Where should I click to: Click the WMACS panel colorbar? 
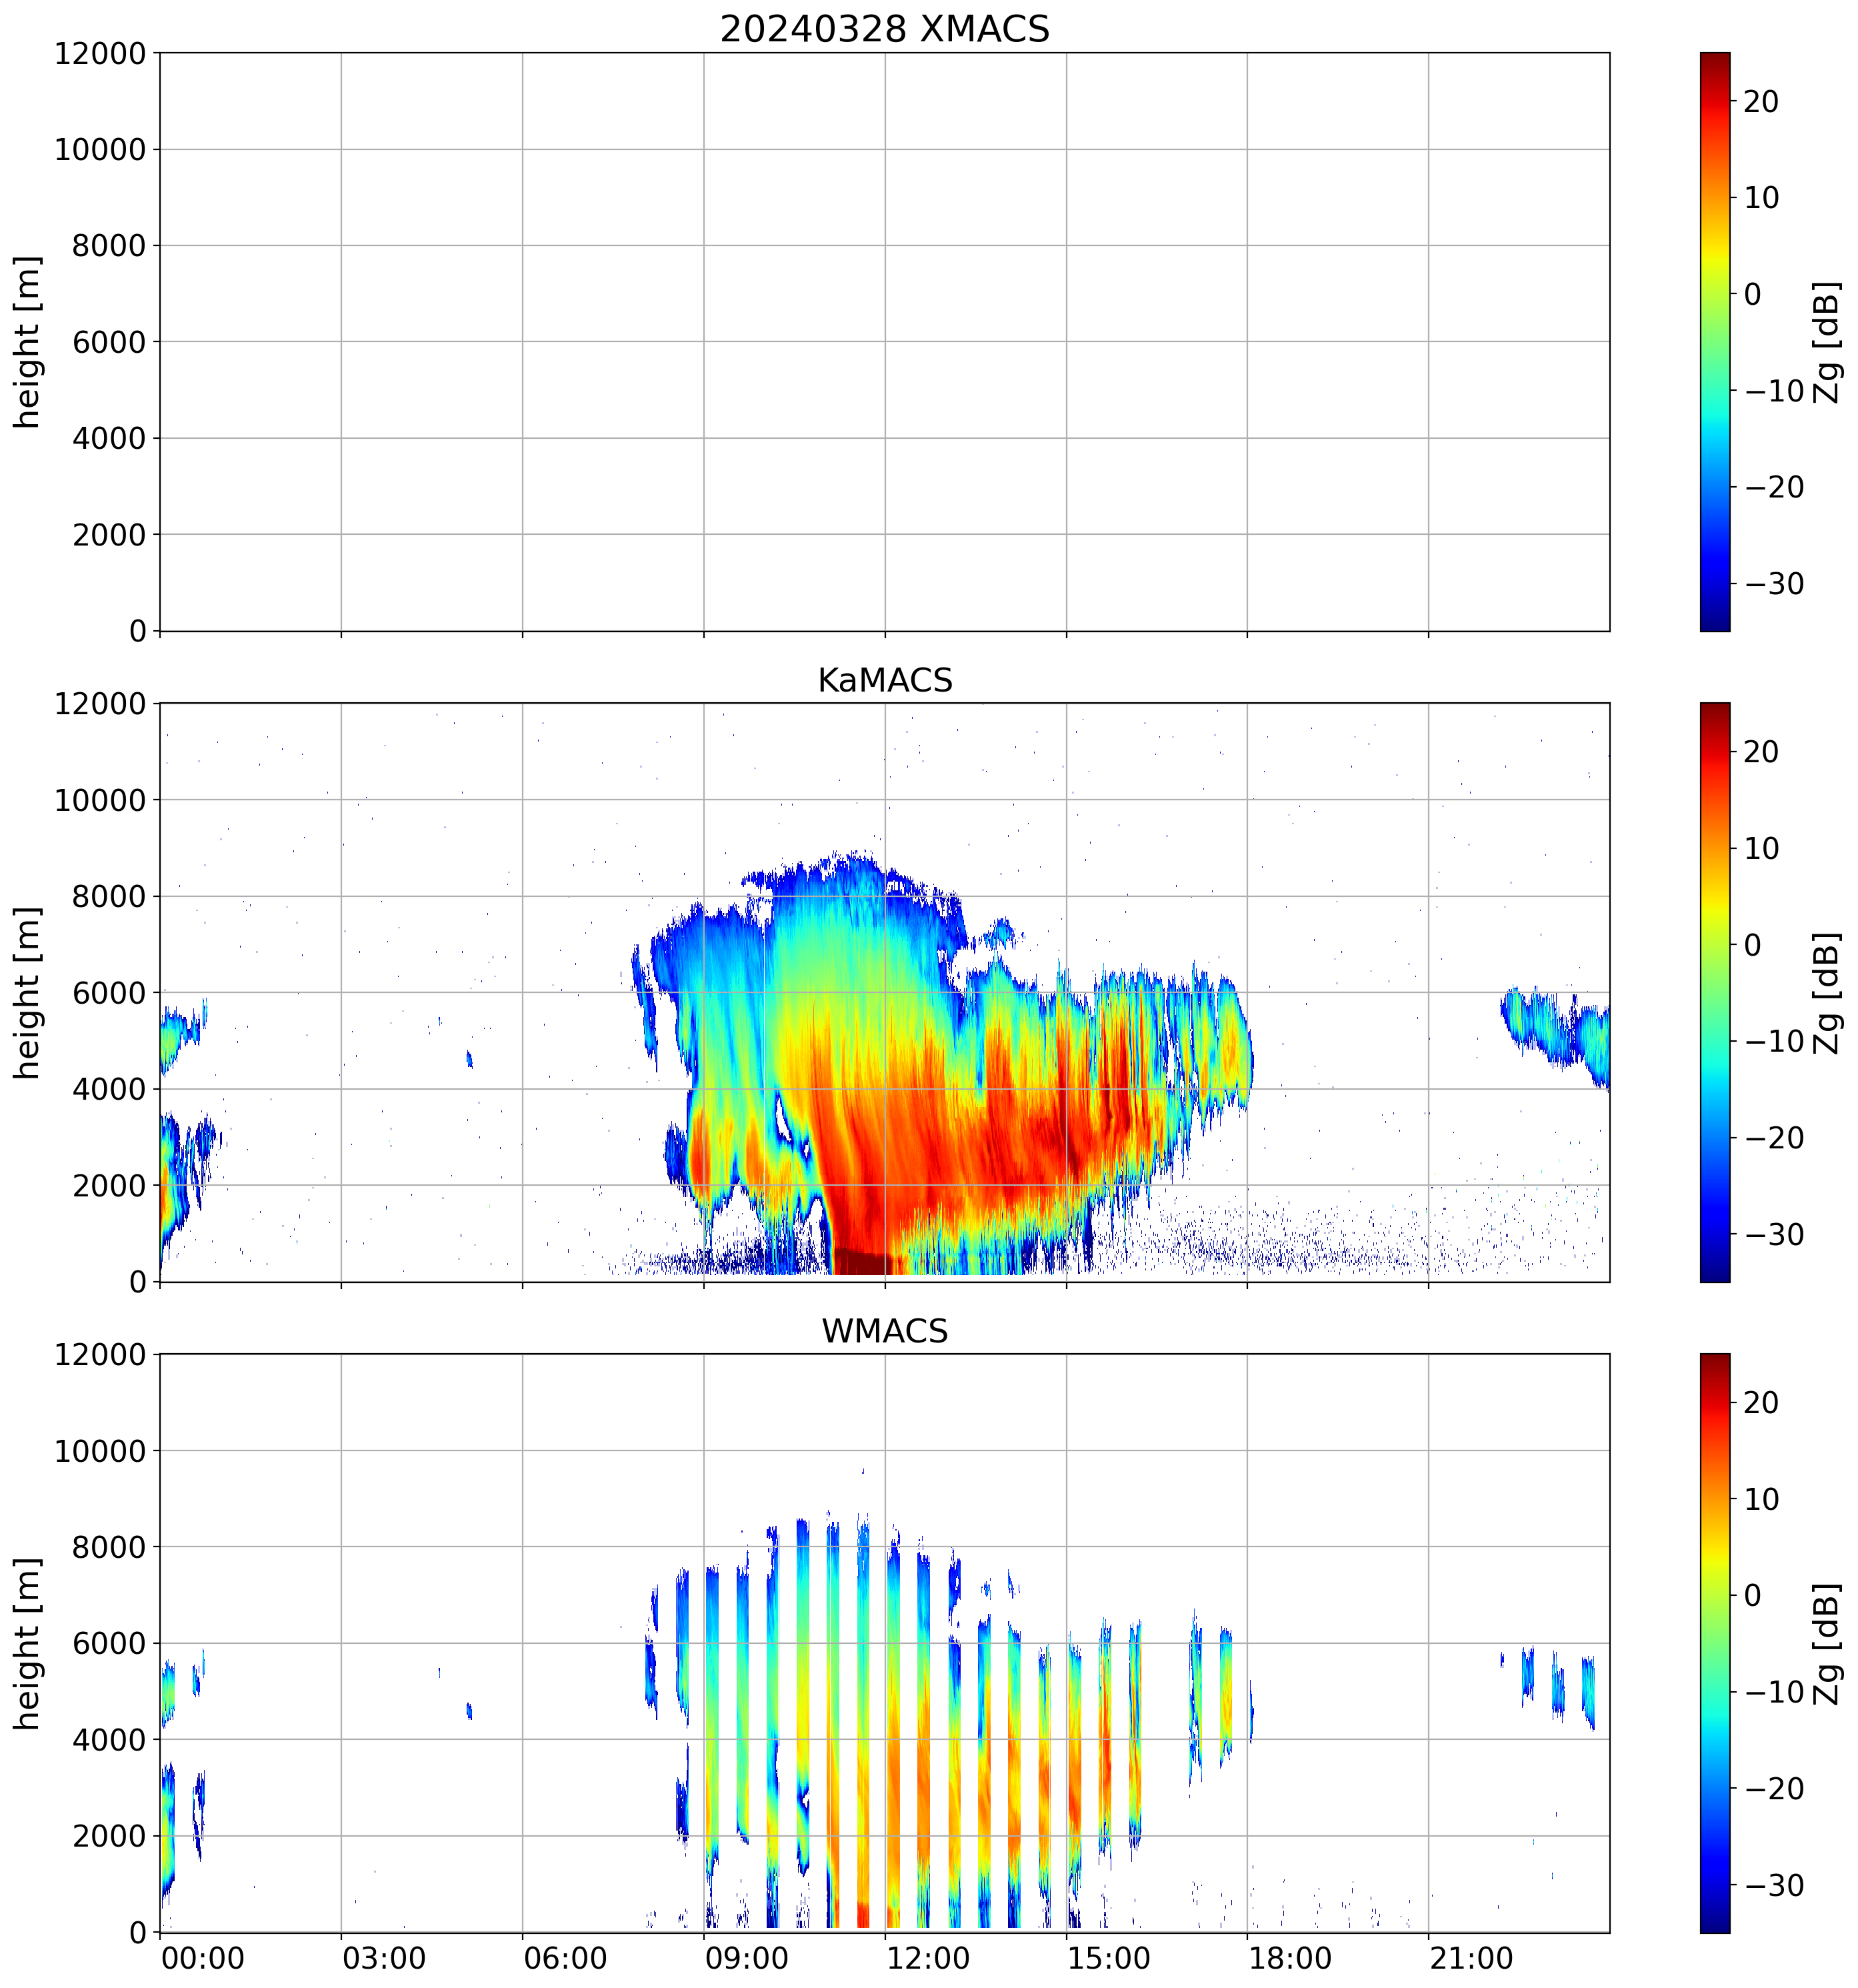1714,1643
